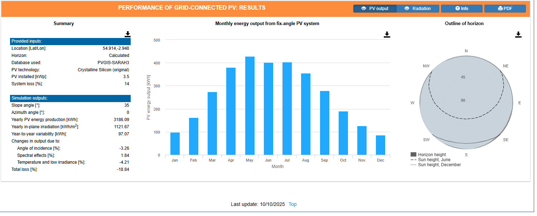The width and height of the screenshot is (537, 216).
Task: Click the January bar in the chart
Action: click(175, 144)
